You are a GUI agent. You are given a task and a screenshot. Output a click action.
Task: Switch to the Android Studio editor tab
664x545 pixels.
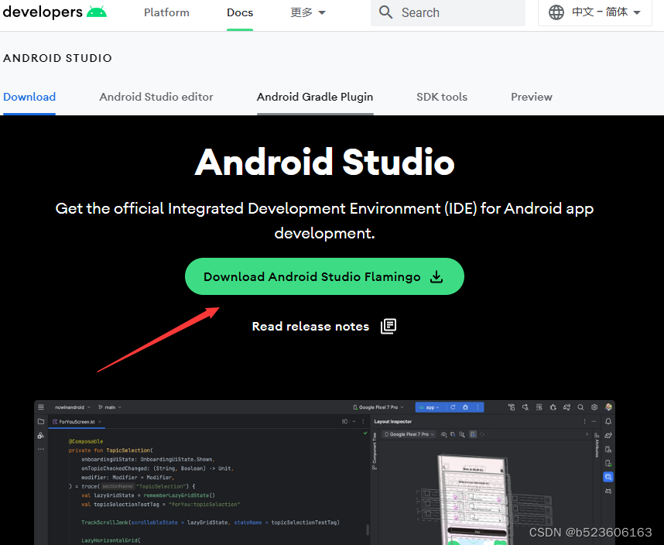(x=156, y=97)
